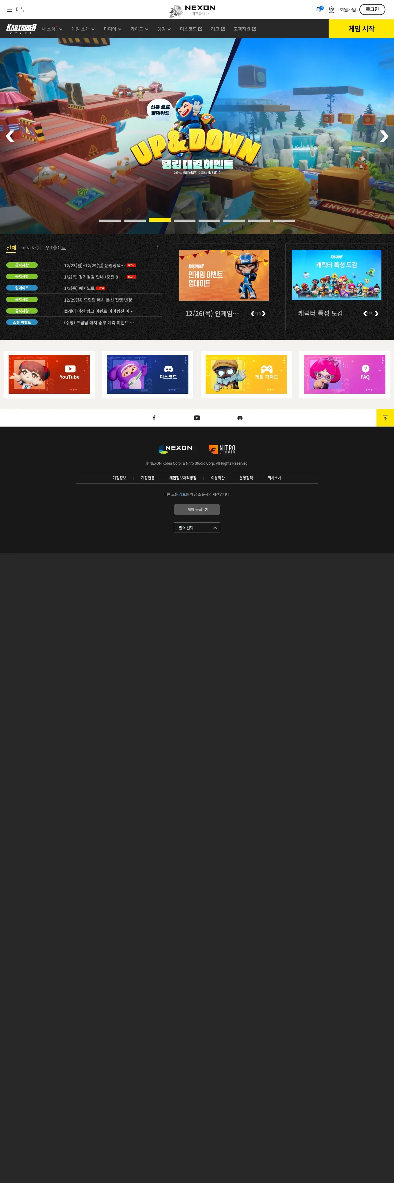This screenshot has height=1183, width=394.
Task: Expand the 게임 소개 menu
Action: [x=83, y=29]
